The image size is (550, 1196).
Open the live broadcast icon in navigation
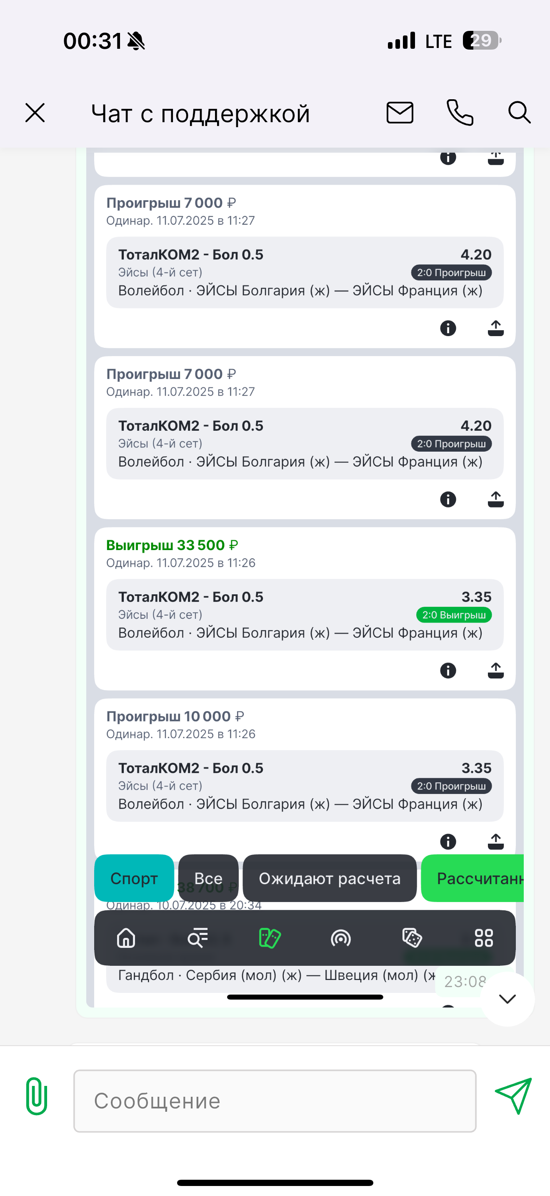coord(341,937)
